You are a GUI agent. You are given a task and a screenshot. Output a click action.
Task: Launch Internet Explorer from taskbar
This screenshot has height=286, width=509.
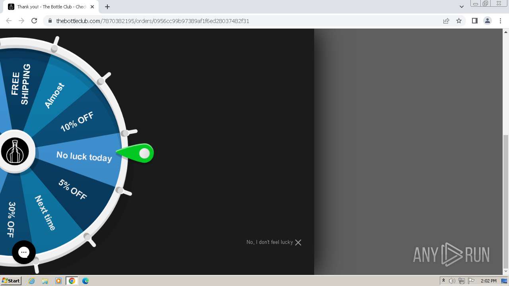[x=32, y=281]
